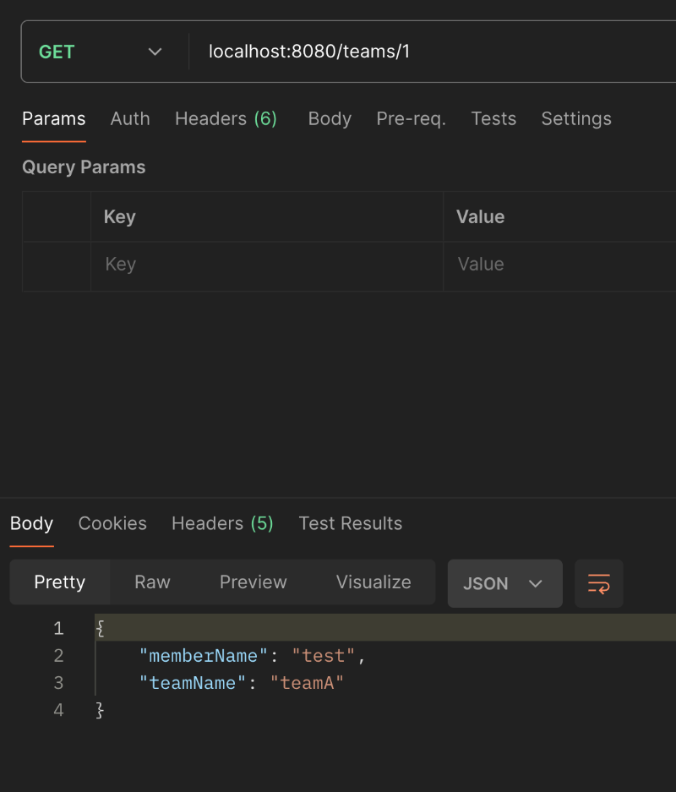Click the wrap lines icon
The width and height of the screenshot is (676, 792).
[598, 583]
